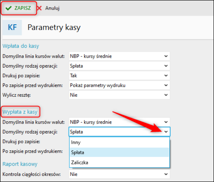Click 'Po zapisie przed wydrukiem:' label under Wpłata

[32, 85]
